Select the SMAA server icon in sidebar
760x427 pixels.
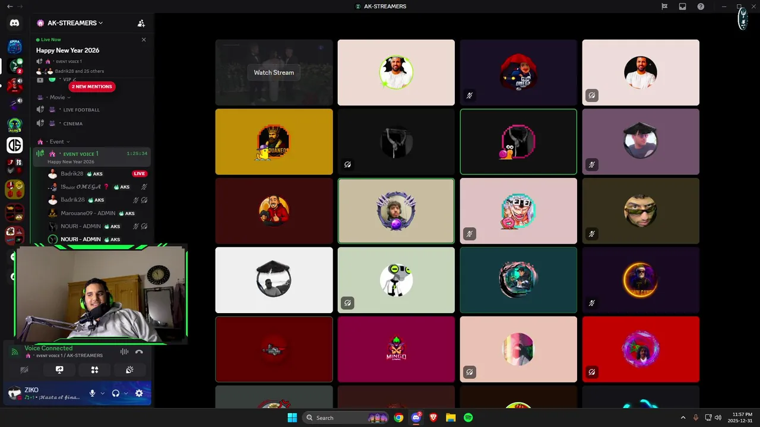pyautogui.click(x=15, y=46)
